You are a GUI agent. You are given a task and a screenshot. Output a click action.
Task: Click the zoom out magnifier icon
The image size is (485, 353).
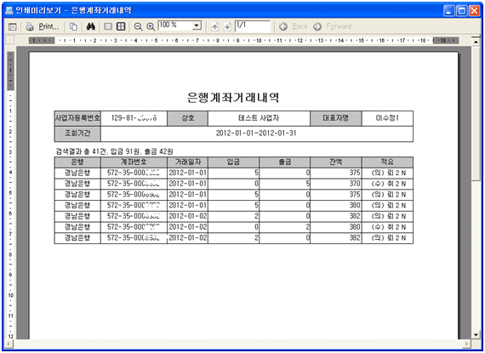tap(138, 27)
